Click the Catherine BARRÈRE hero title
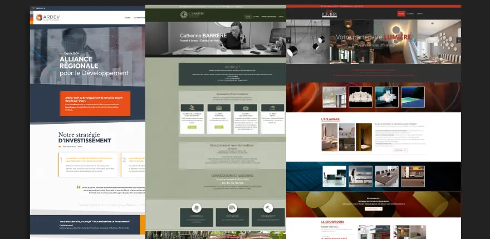The image size is (490, 239). pyautogui.click(x=203, y=36)
